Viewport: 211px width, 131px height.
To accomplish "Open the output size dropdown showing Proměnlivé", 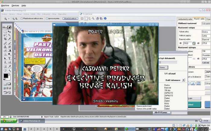I will click(x=206, y=55).
